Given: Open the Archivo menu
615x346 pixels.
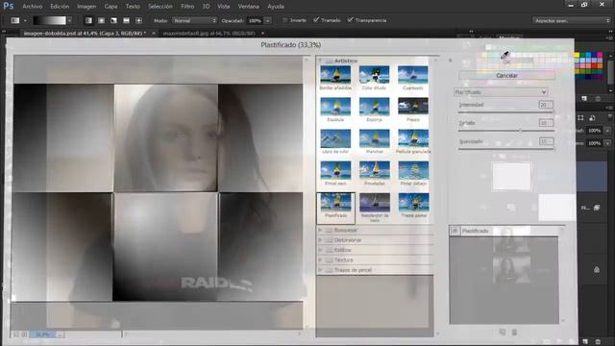Looking at the screenshot, I should tap(32, 7).
